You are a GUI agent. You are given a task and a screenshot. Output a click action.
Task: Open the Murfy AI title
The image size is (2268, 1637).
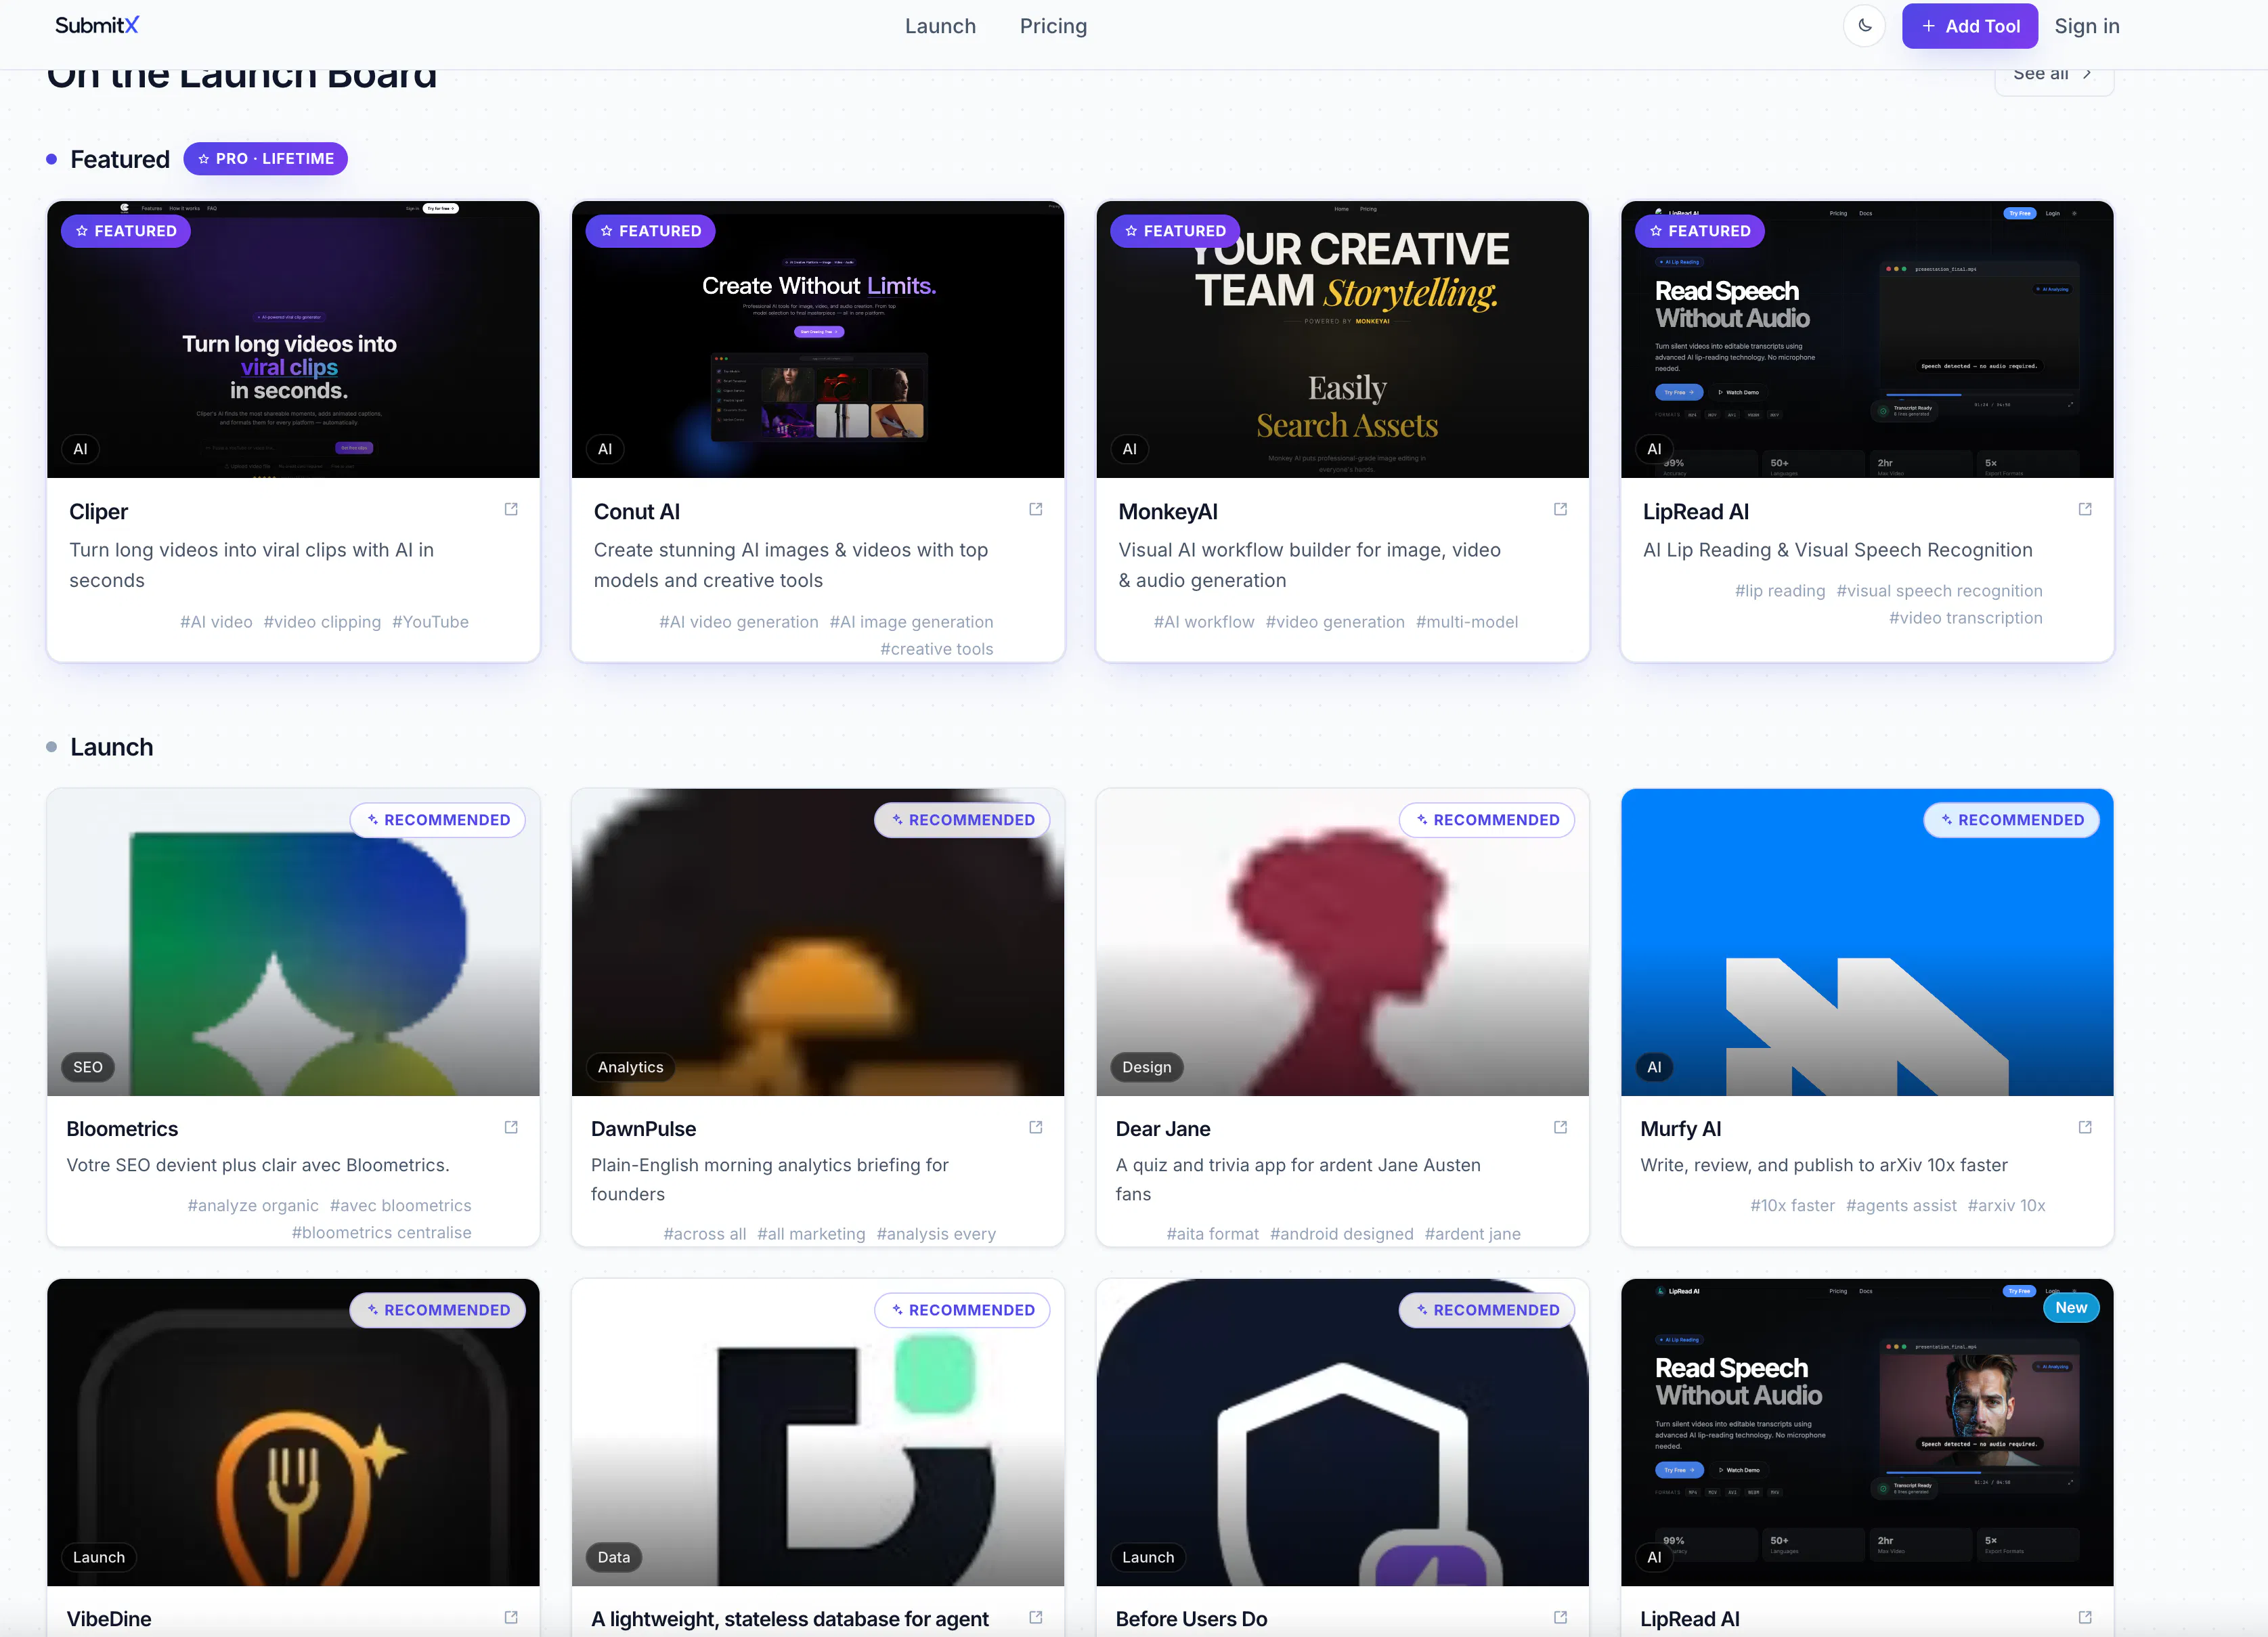[x=1680, y=1129]
